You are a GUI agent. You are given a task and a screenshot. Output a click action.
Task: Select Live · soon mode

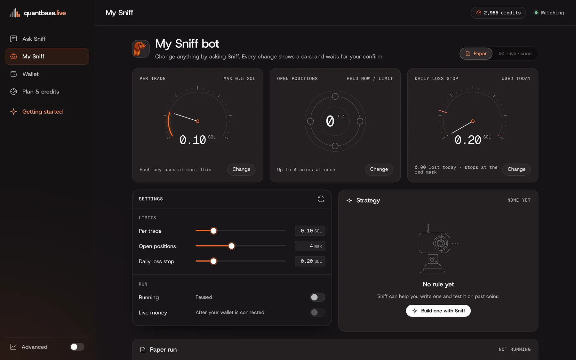click(x=515, y=53)
